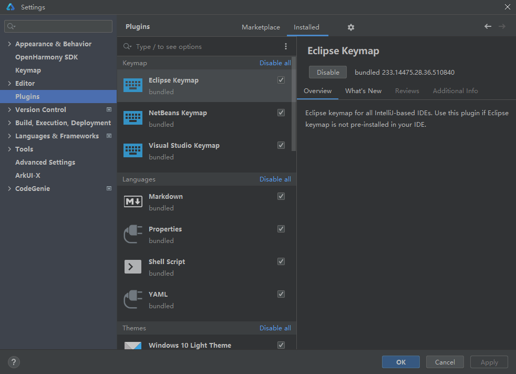Click the Version Control project-level icon
This screenshot has height=374, width=516.
pyautogui.click(x=109, y=109)
